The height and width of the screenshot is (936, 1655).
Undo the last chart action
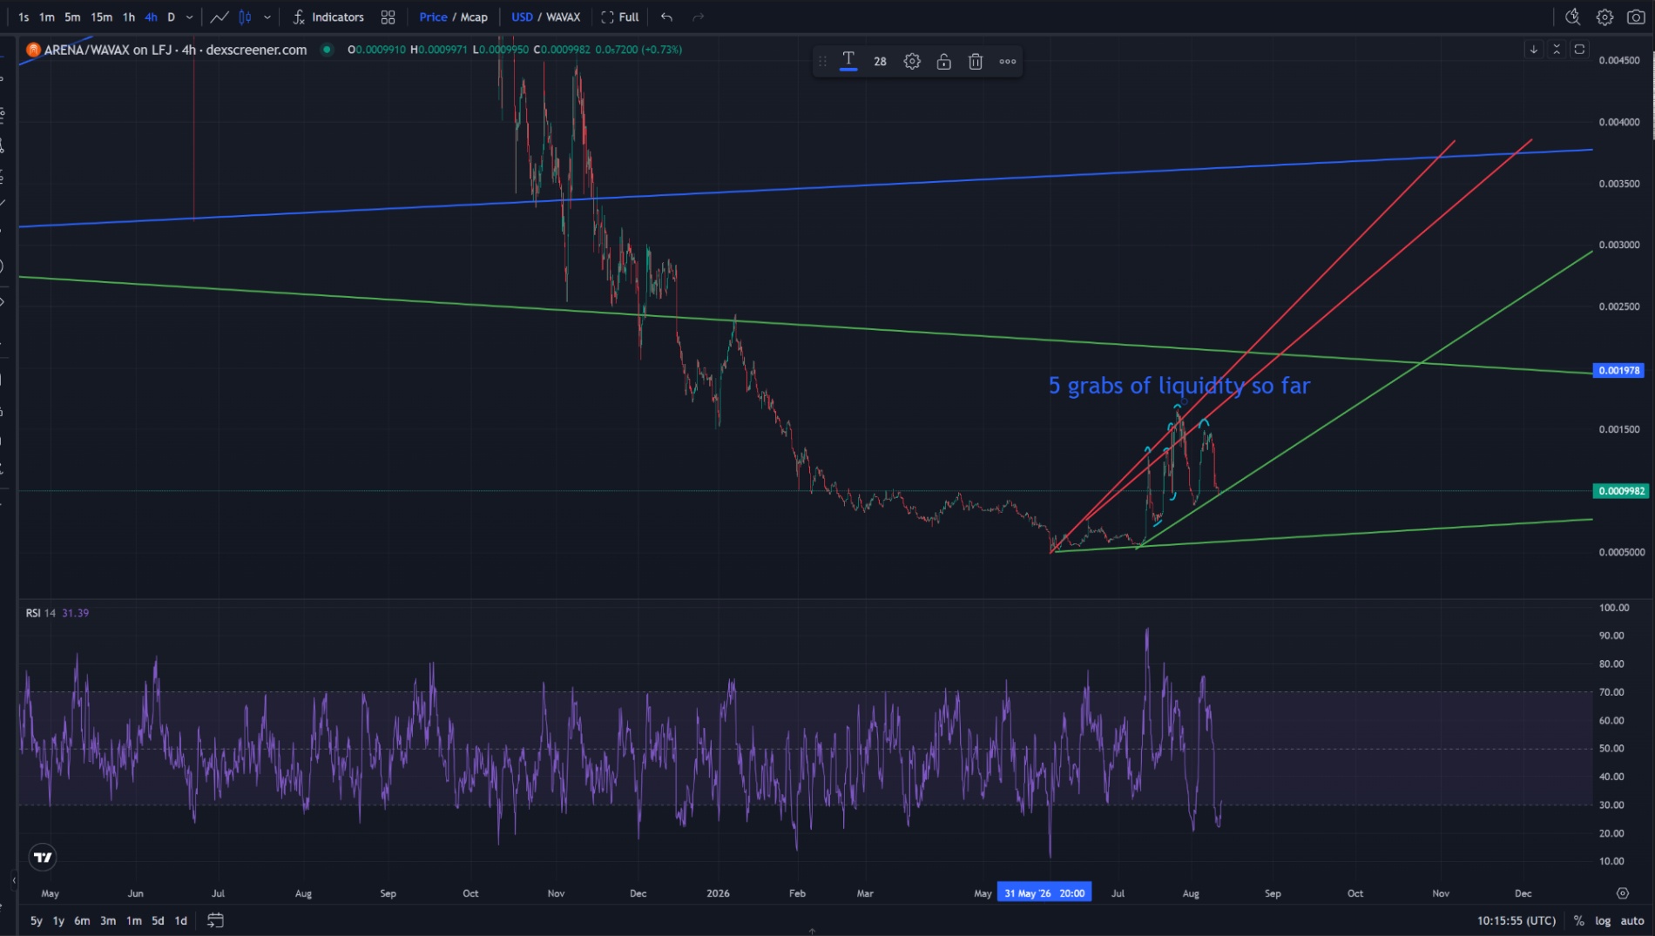[x=666, y=17]
